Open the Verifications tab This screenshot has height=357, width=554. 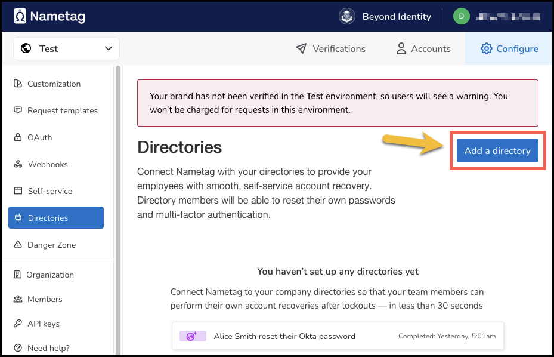pyautogui.click(x=339, y=49)
